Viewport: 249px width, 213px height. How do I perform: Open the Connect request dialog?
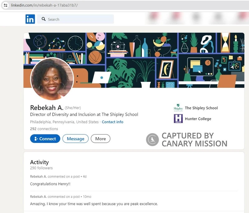[x=45, y=139]
